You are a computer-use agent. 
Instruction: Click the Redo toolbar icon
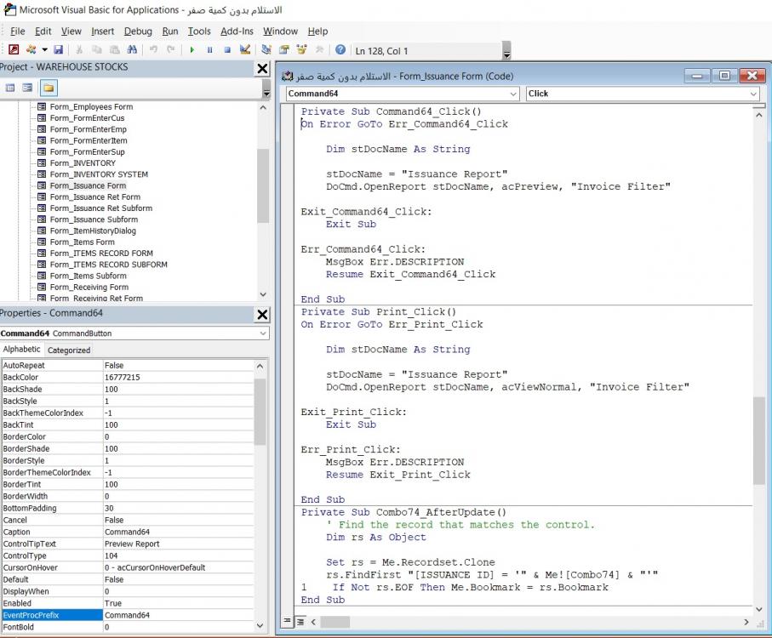pyautogui.click(x=171, y=49)
